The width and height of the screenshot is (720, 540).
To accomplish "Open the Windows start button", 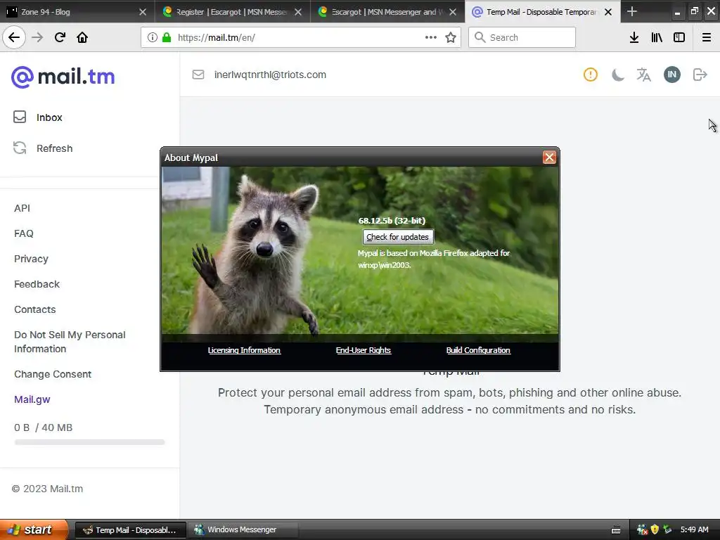I will click(x=34, y=529).
